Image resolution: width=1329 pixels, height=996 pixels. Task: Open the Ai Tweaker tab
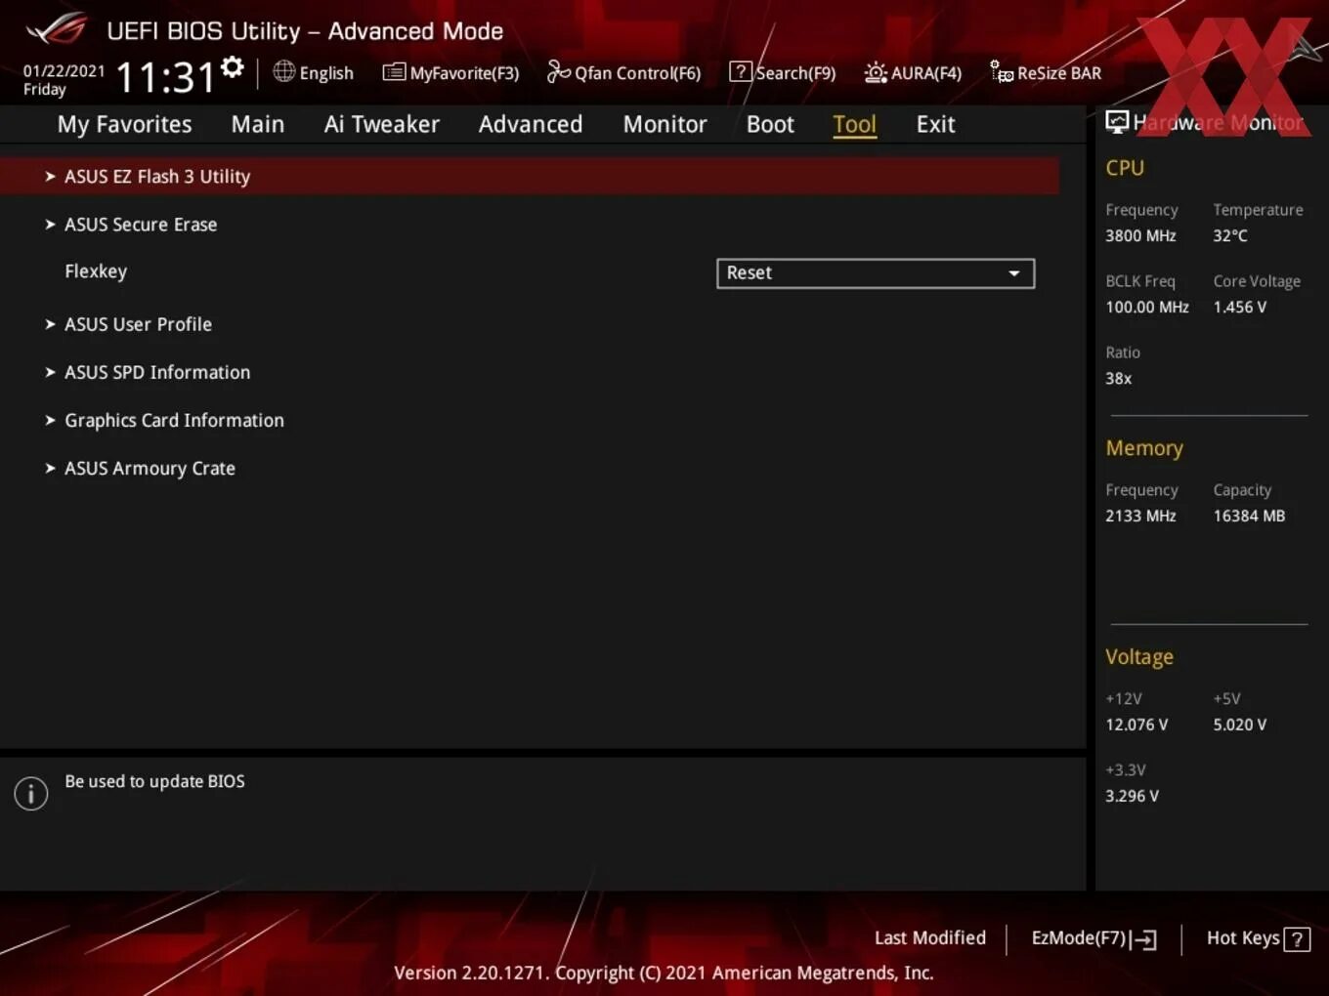(382, 124)
